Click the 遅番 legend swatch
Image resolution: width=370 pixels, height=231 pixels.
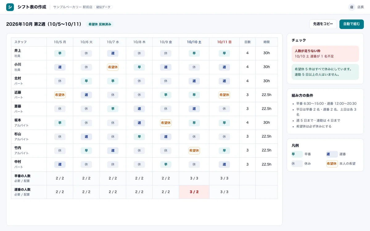pos(332,154)
